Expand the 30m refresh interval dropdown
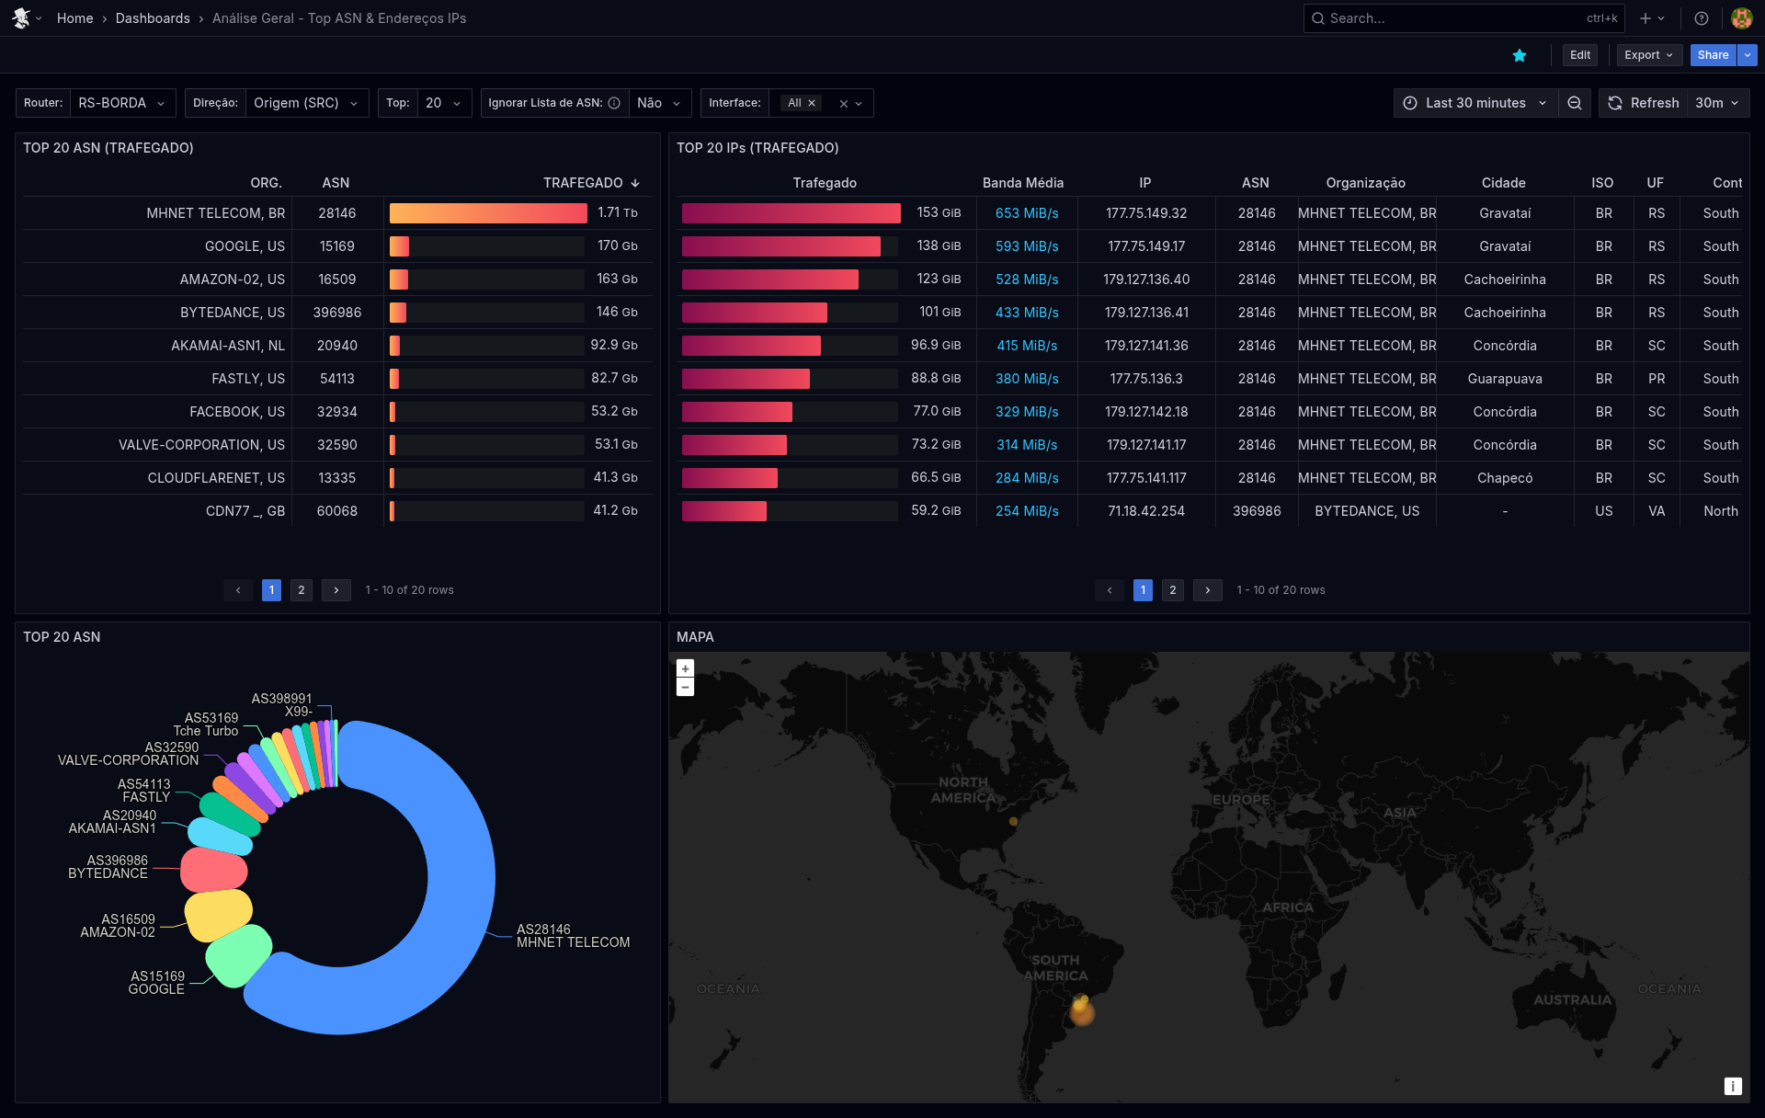 click(x=1717, y=103)
